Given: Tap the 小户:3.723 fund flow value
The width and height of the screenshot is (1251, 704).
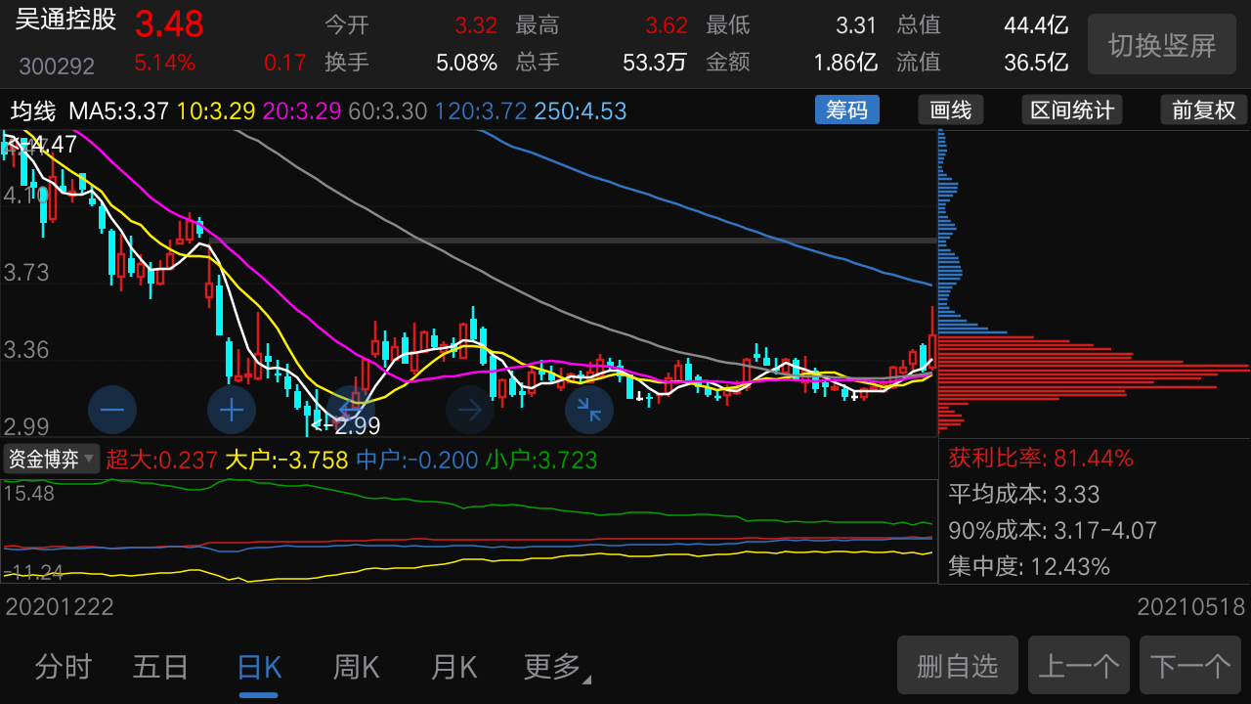Looking at the screenshot, I should 541,460.
